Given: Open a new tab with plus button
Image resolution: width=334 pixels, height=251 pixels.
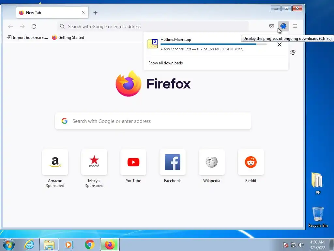Looking at the screenshot, I should click(x=96, y=13).
